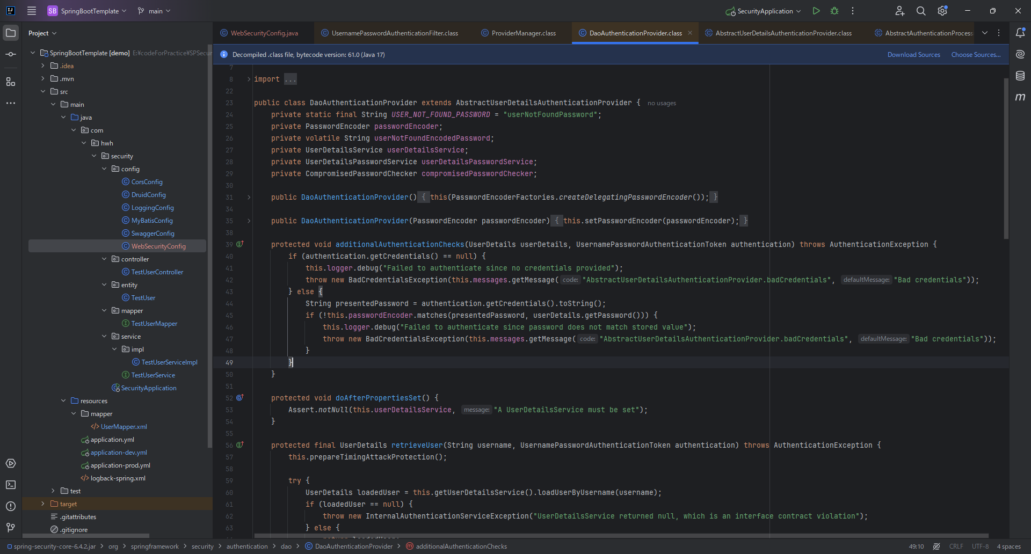Expand folded import block on line 8
Image resolution: width=1031 pixels, height=554 pixels.
pos(249,79)
